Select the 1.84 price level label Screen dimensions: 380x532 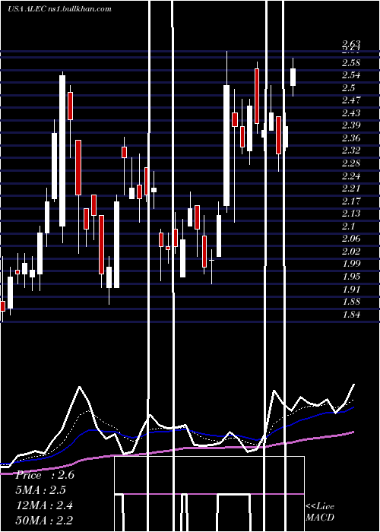point(351,314)
